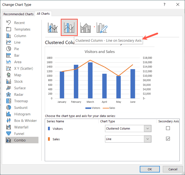Click the Visitors legend entry in preview

coord(92,108)
